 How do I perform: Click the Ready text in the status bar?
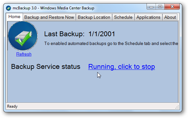tap(12, 106)
